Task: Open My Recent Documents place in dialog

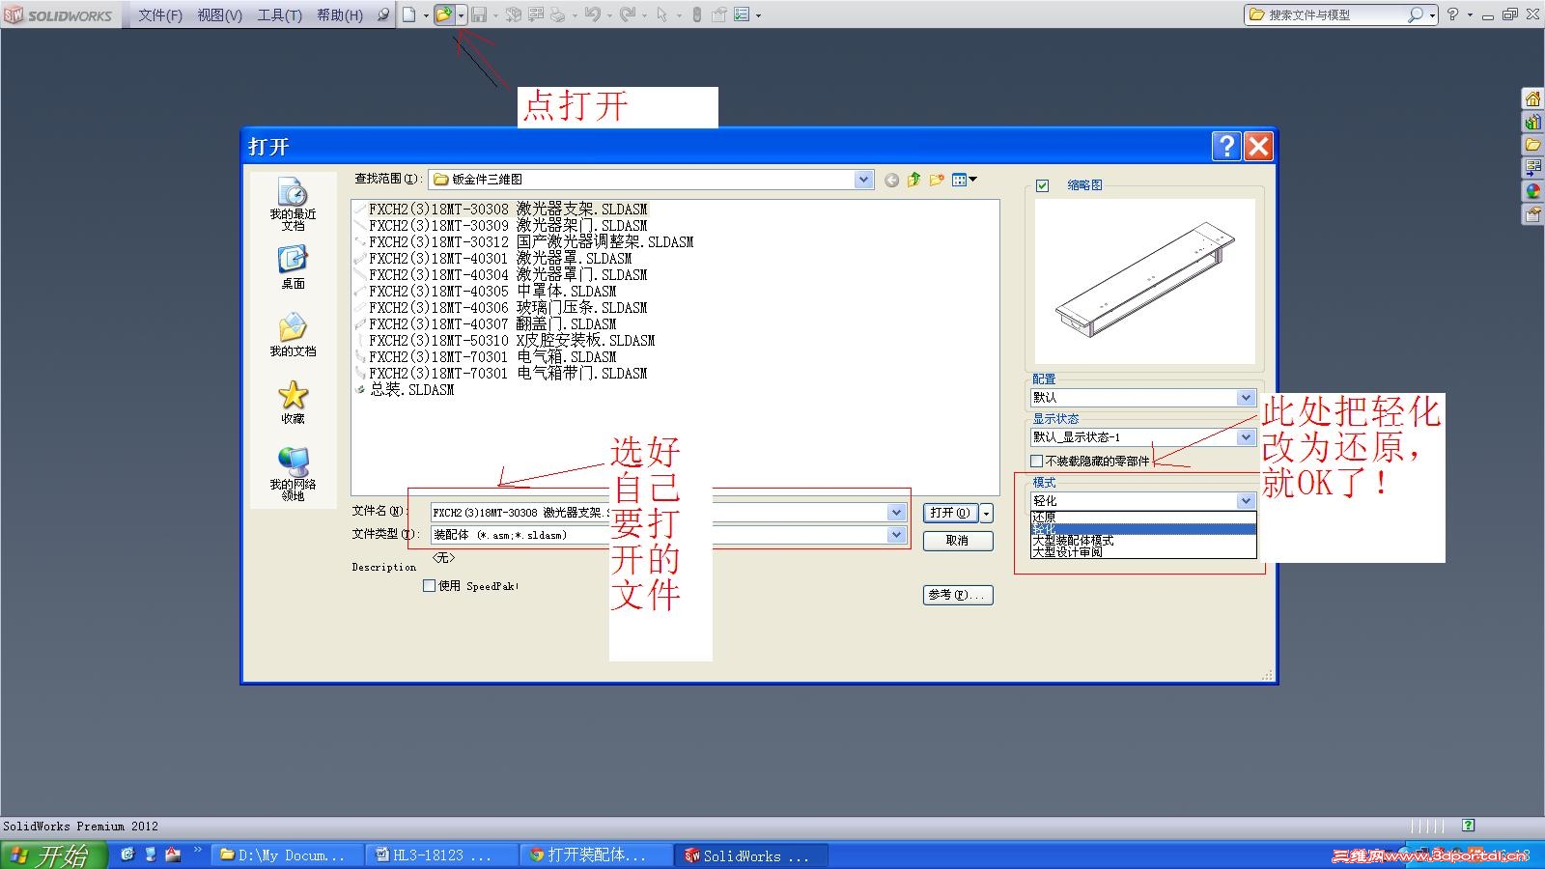Action: [293, 204]
